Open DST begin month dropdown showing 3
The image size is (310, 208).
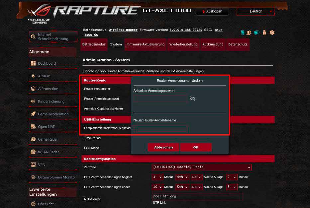157,177
